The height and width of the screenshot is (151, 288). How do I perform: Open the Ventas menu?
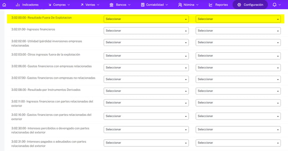pos(90,5)
